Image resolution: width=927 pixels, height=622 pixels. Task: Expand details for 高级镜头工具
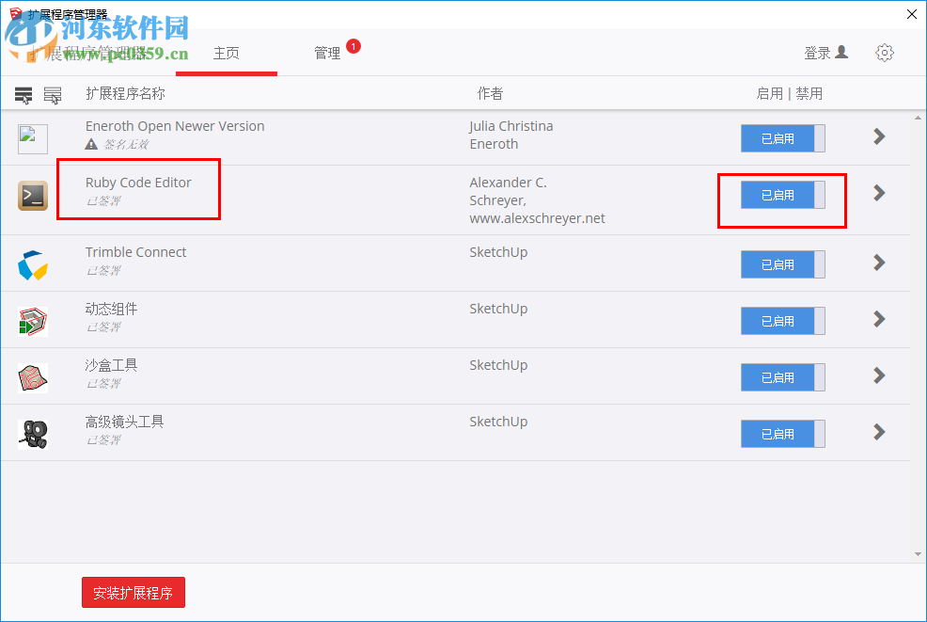[878, 434]
